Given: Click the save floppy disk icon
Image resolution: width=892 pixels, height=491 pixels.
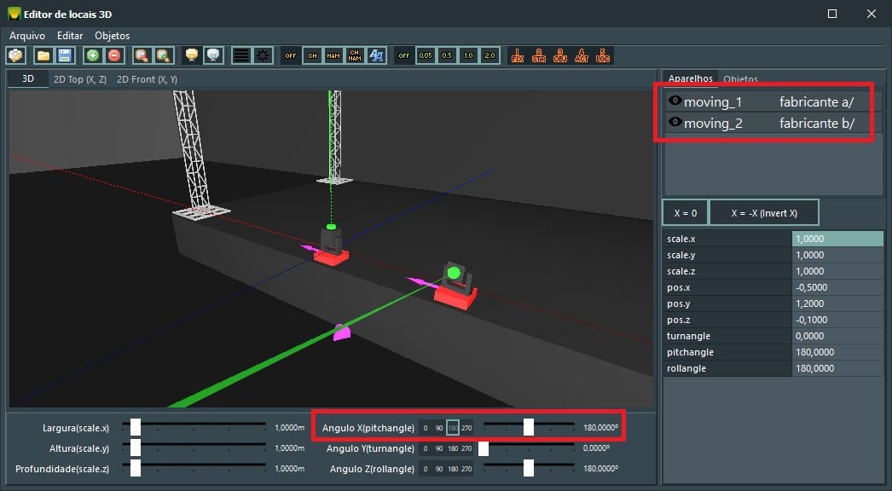Looking at the screenshot, I should point(64,55).
